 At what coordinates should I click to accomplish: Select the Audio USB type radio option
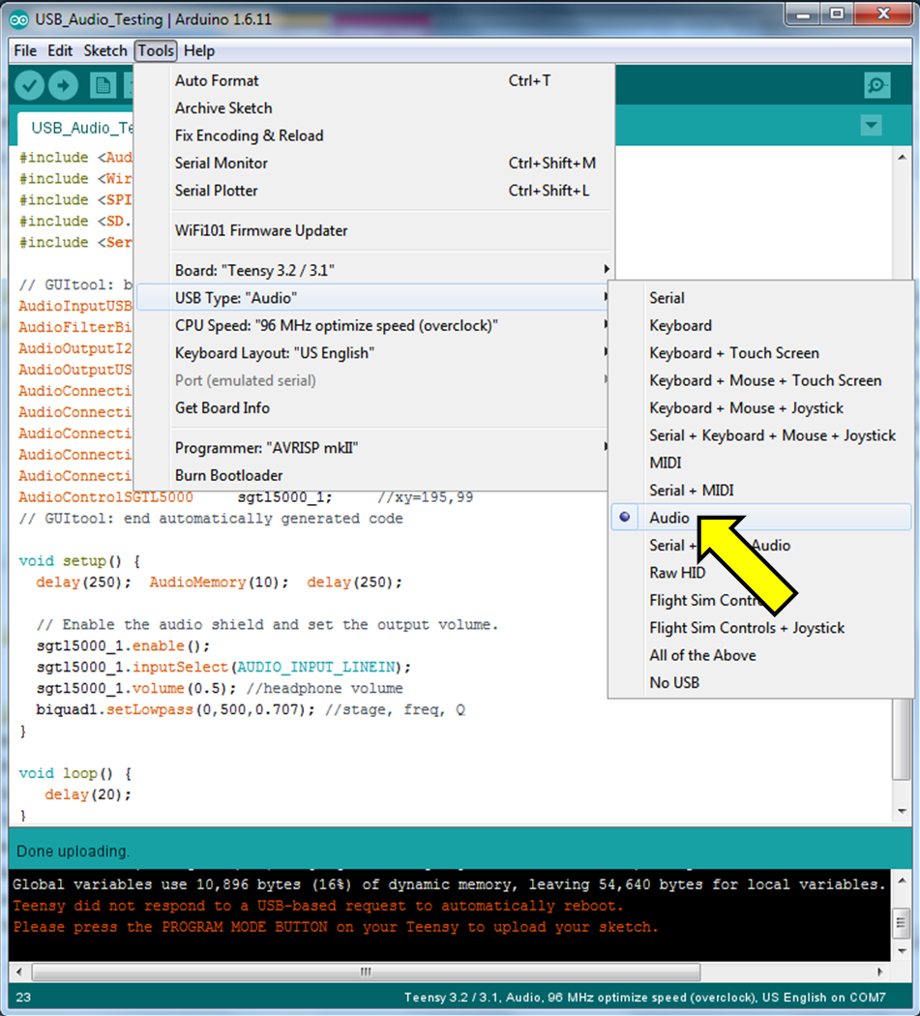pos(761,518)
